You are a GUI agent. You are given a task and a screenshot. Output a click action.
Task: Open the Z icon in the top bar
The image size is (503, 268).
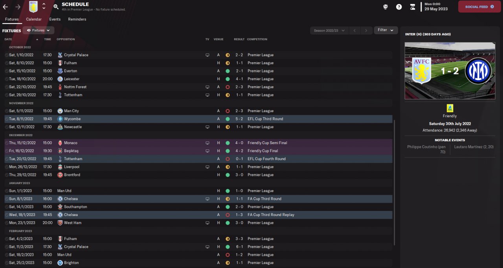tap(412, 7)
